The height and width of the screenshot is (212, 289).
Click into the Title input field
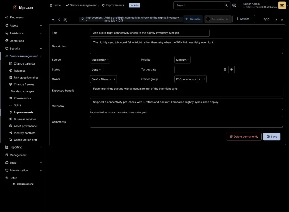click(150, 33)
